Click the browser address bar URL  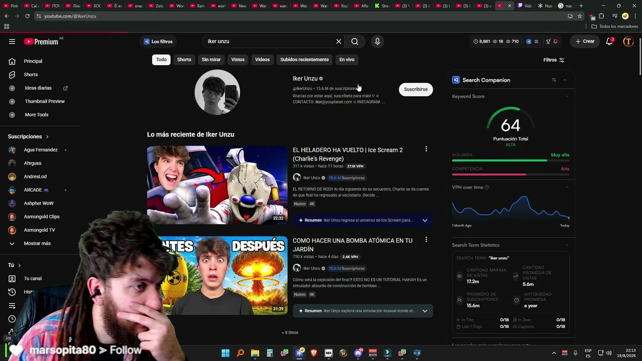pos(70,16)
